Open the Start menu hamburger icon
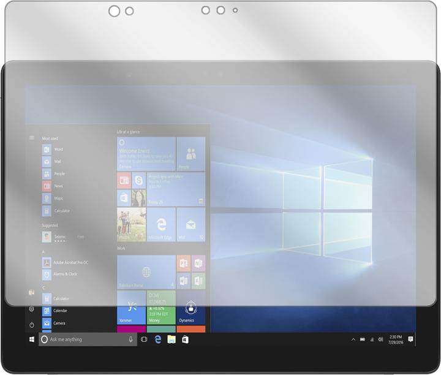441x375 pixels. [32, 138]
